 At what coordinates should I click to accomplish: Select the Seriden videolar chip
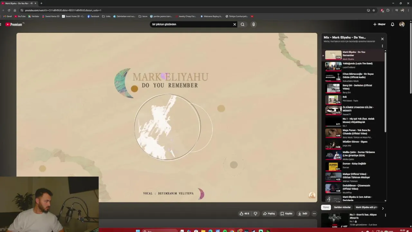click(342, 207)
